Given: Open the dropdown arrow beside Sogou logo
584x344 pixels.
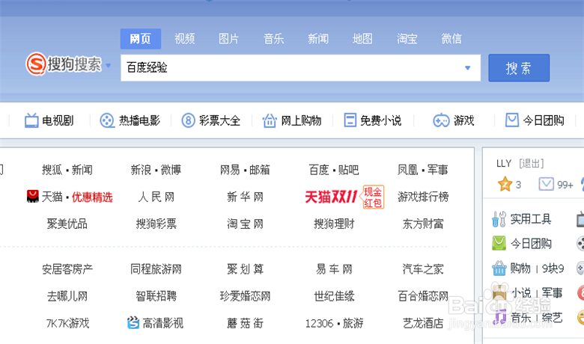Looking at the screenshot, I should [109, 66].
